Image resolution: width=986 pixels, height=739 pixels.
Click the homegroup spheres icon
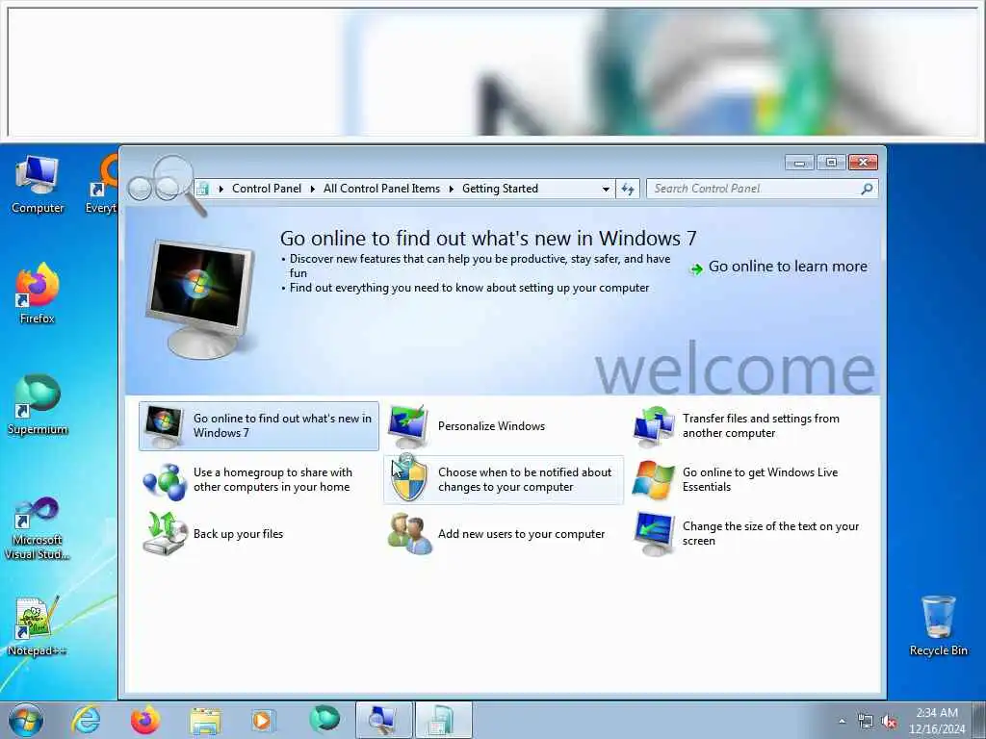coord(165,481)
